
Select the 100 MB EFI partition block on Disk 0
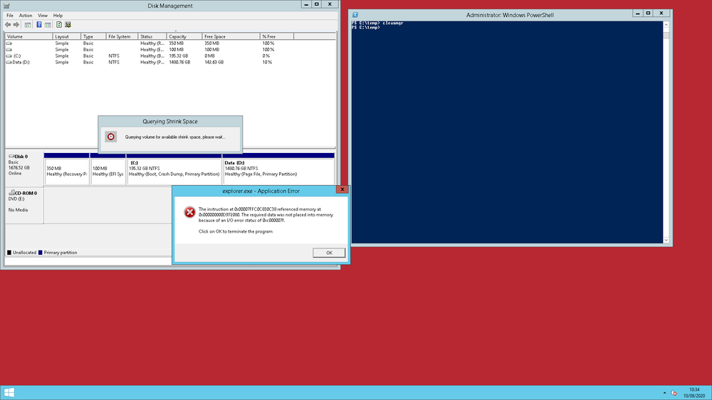click(x=108, y=169)
